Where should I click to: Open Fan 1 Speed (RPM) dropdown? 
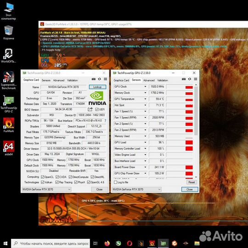[145, 118]
